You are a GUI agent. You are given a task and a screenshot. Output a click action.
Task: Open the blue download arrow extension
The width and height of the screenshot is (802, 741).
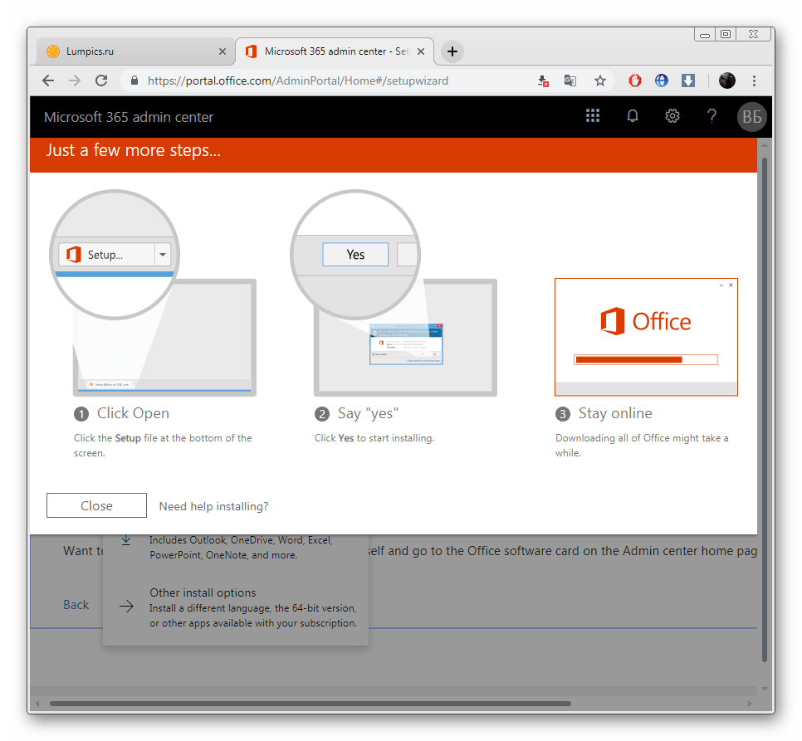pos(688,80)
